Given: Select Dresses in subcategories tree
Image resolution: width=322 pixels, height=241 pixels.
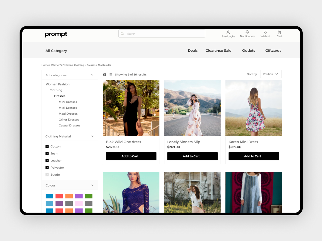Looking at the screenshot, I should pos(60,96).
